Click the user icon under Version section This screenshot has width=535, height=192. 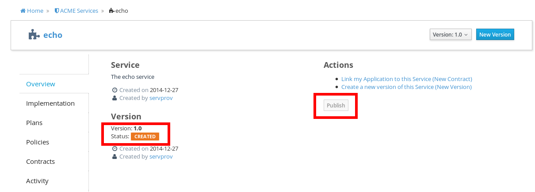[x=115, y=156]
